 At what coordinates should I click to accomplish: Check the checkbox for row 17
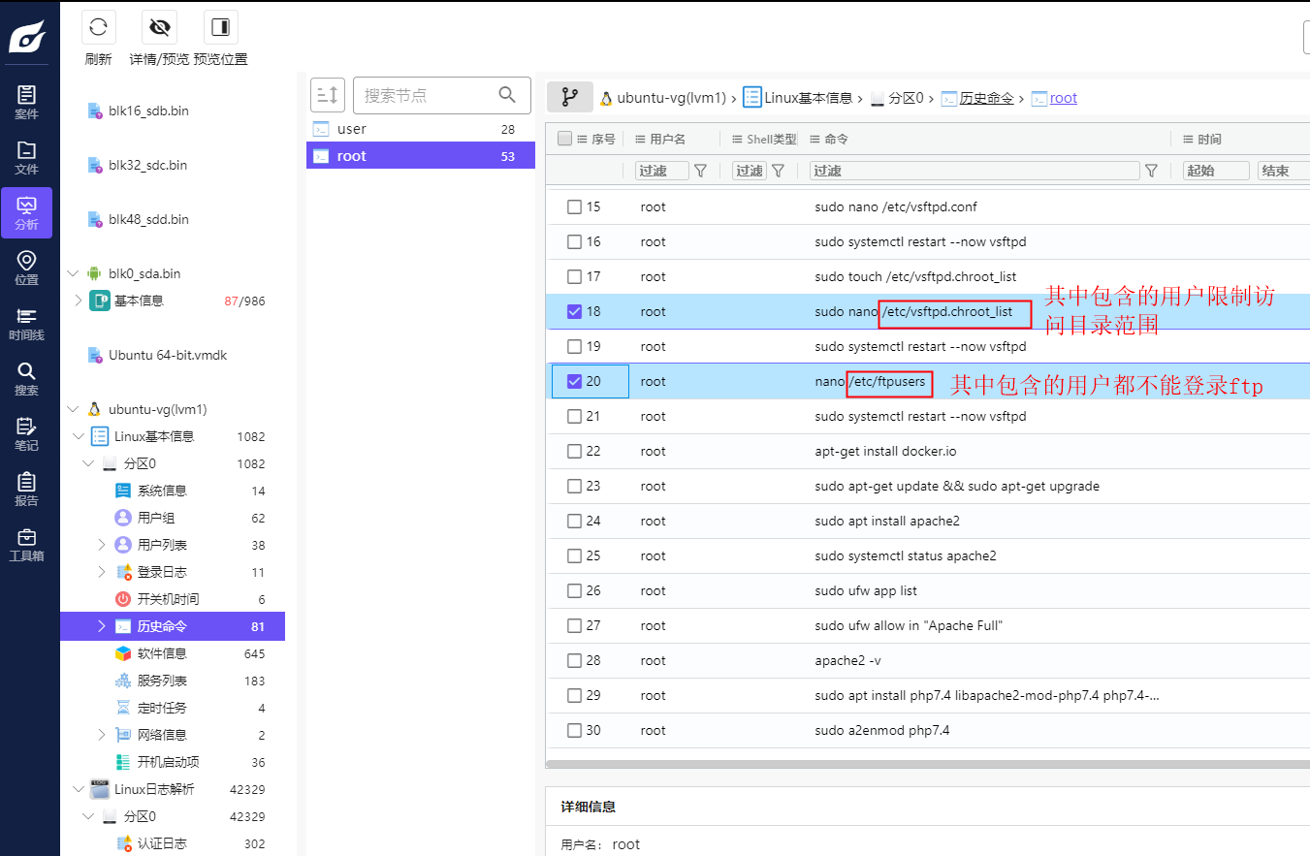pyautogui.click(x=574, y=276)
